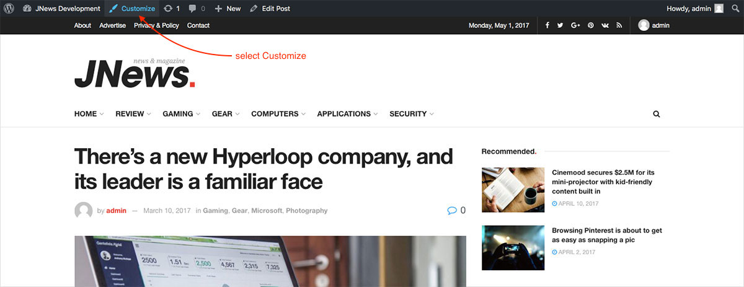The width and height of the screenshot is (744, 287).
Task: Click the WordPress logo icon
Action: point(9,9)
